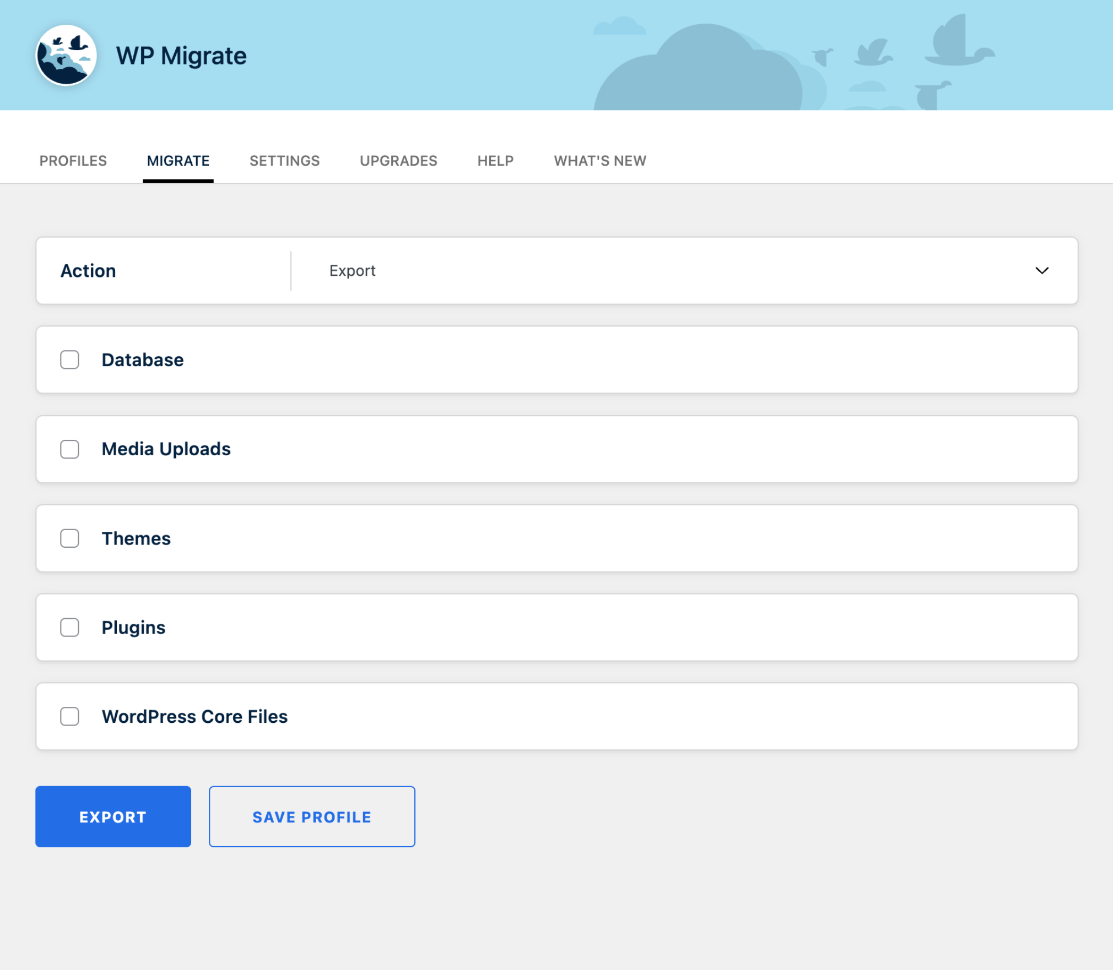This screenshot has height=970, width=1113.
Task: Enable WordPress Core Files checkbox
Action: pos(70,717)
